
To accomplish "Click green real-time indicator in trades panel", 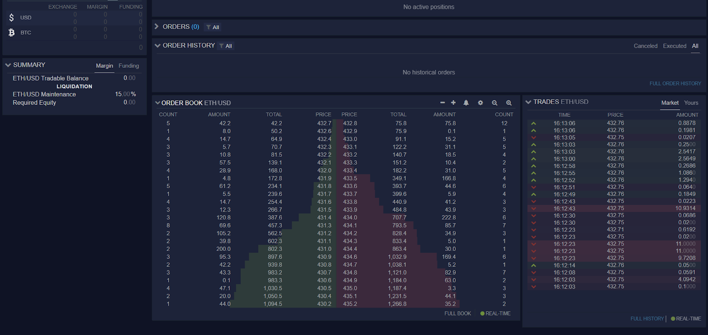I will click(x=673, y=319).
